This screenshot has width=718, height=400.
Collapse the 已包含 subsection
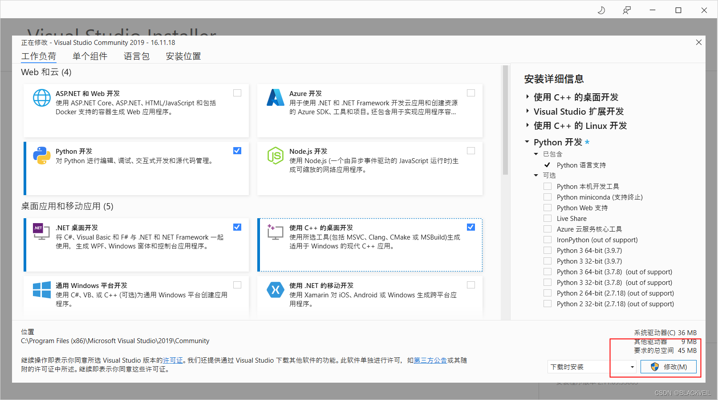click(536, 154)
